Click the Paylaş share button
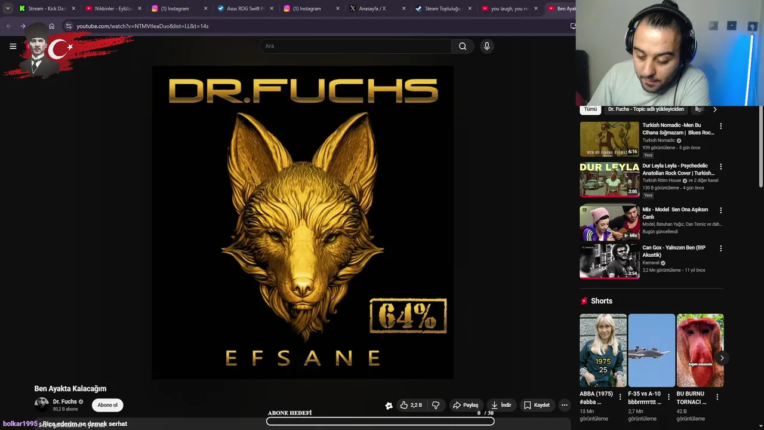 click(x=466, y=405)
